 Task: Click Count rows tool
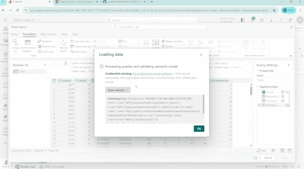click(x=45, y=52)
